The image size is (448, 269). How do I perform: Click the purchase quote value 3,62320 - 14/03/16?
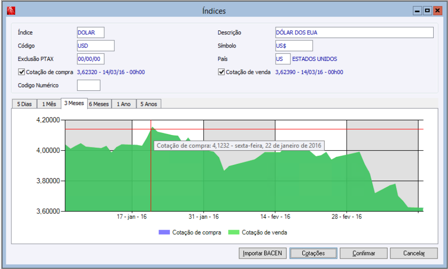(x=111, y=72)
